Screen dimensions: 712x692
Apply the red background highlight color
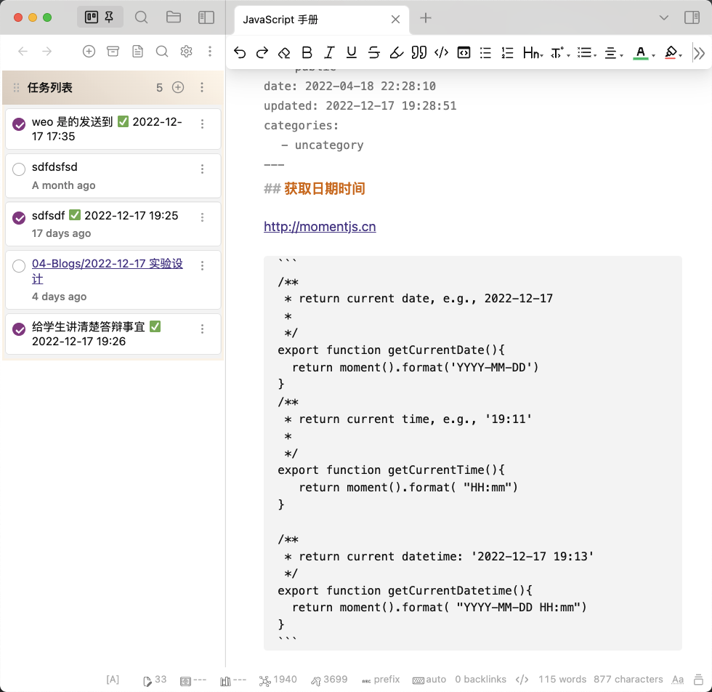[x=670, y=53]
